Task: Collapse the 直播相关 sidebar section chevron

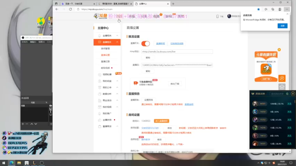Action: coord(117,42)
